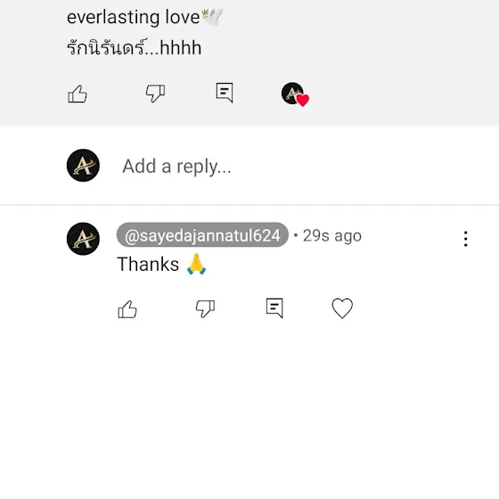Tap the Thai text line ending in "hhhh"
This screenshot has height=499, width=499.
tap(134, 48)
